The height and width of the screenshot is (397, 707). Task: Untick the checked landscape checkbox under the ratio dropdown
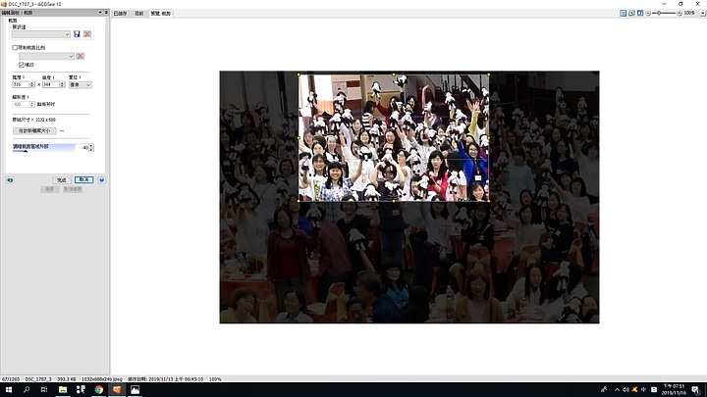click(22, 65)
